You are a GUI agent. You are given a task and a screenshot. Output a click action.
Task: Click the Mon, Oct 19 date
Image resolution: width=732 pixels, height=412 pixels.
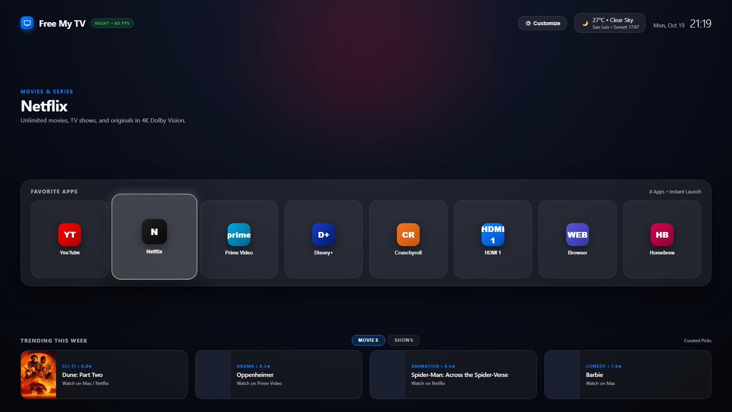[669, 26]
